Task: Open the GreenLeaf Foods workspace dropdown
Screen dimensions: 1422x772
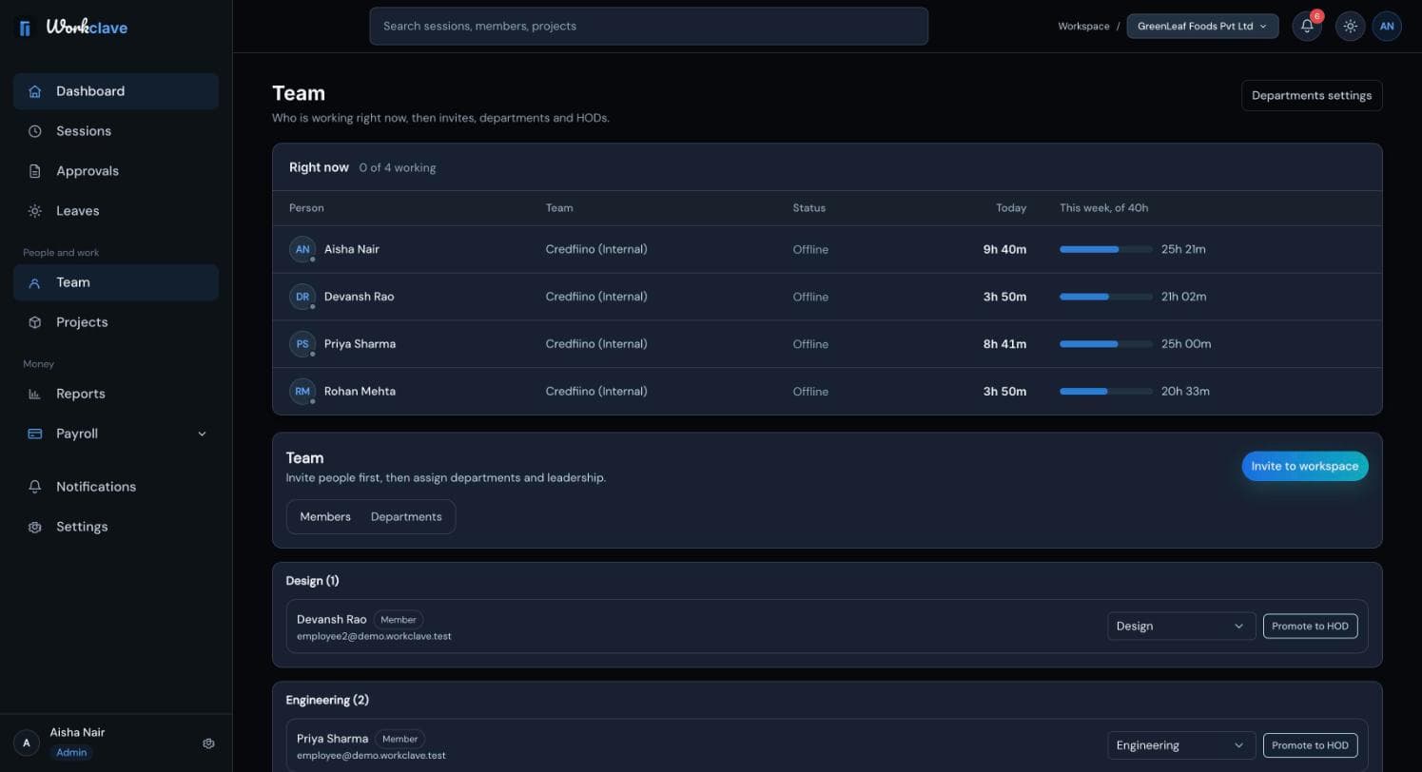Action: pos(1202,27)
